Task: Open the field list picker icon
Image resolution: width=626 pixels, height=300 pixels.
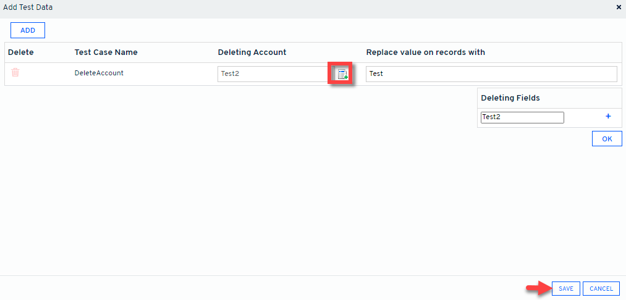Action: click(x=342, y=74)
